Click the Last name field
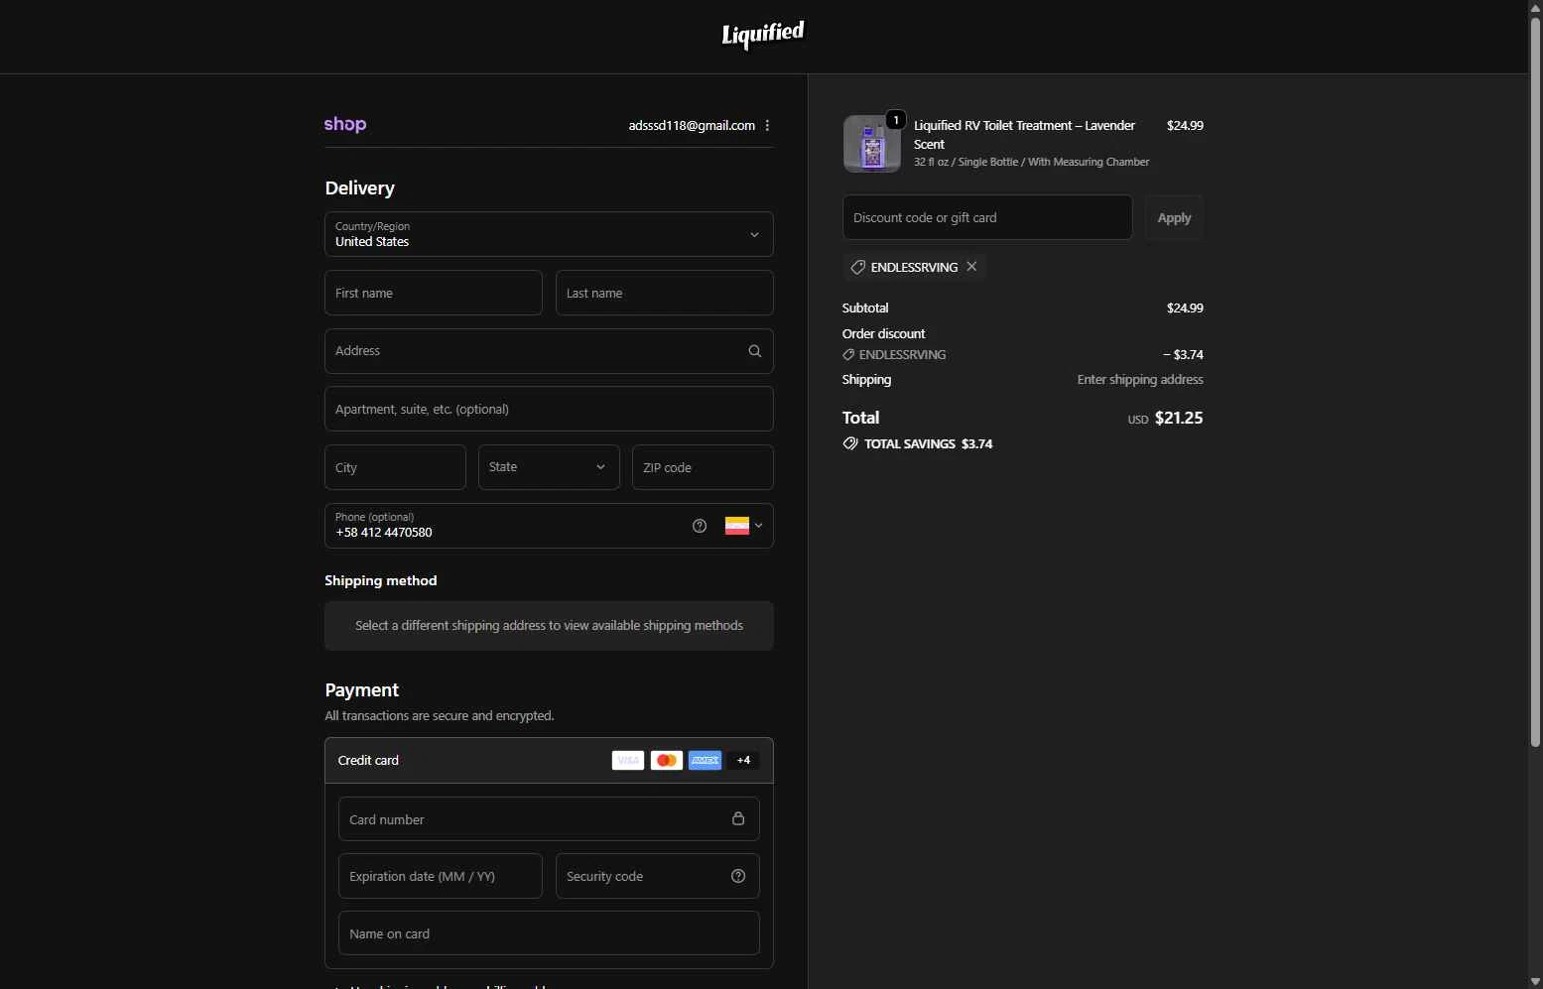 point(665,293)
